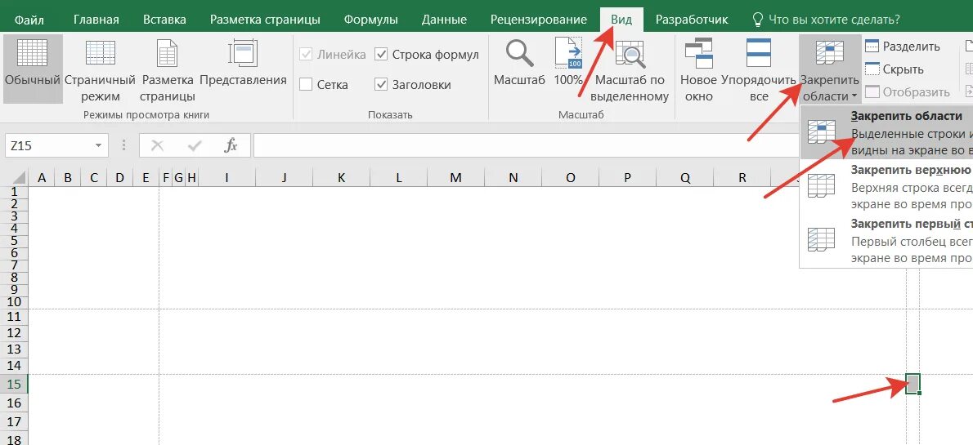Click the Name Box showing Z15
The image size is (973, 445).
(x=48, y=145)
